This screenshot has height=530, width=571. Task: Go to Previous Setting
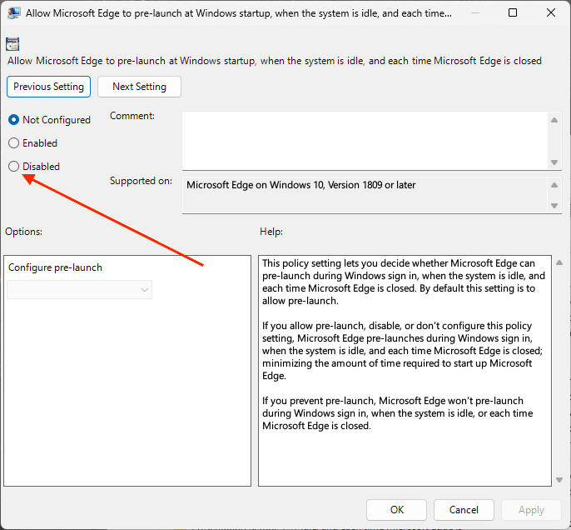[48, 87]
